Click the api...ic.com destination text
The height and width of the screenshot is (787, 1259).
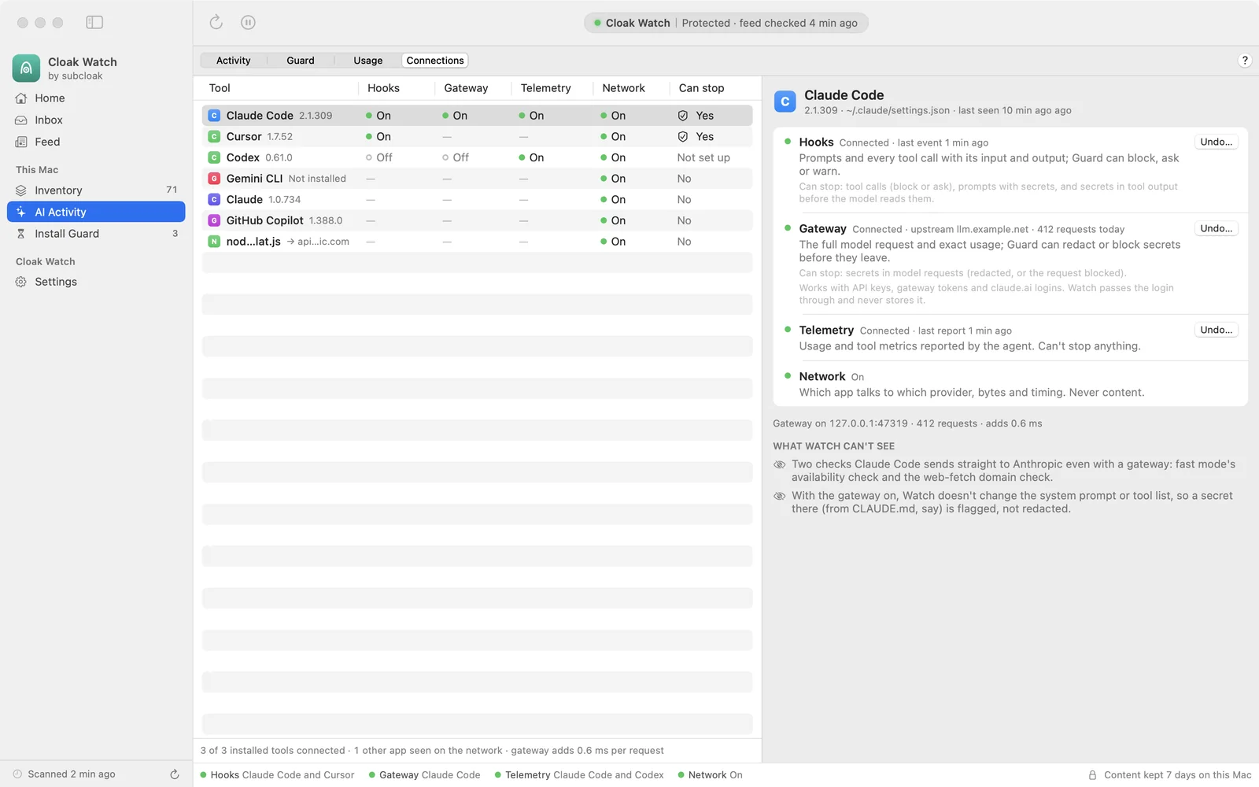pos(323,242)
